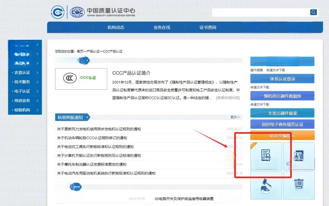Open the 机构动态 navigation tab

(116, 27)
